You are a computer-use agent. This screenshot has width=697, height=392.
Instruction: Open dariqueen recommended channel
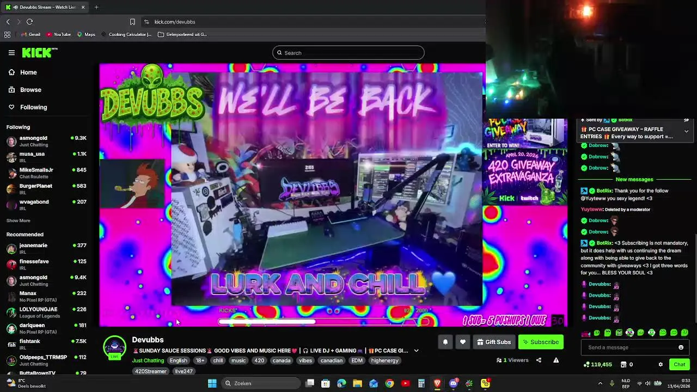[x=47, y=328]
